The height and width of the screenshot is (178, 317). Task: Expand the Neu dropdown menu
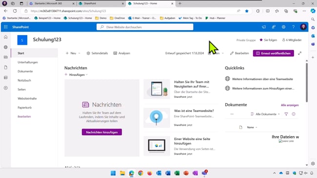pyautogui.click(x=73, y=53)
